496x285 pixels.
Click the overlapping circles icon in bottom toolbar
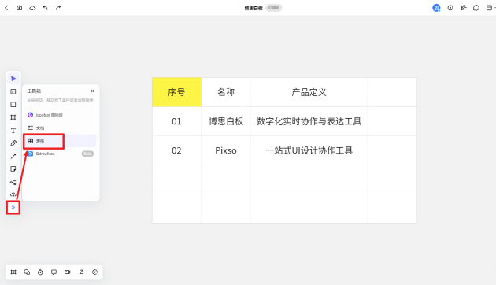click(27, 272)
